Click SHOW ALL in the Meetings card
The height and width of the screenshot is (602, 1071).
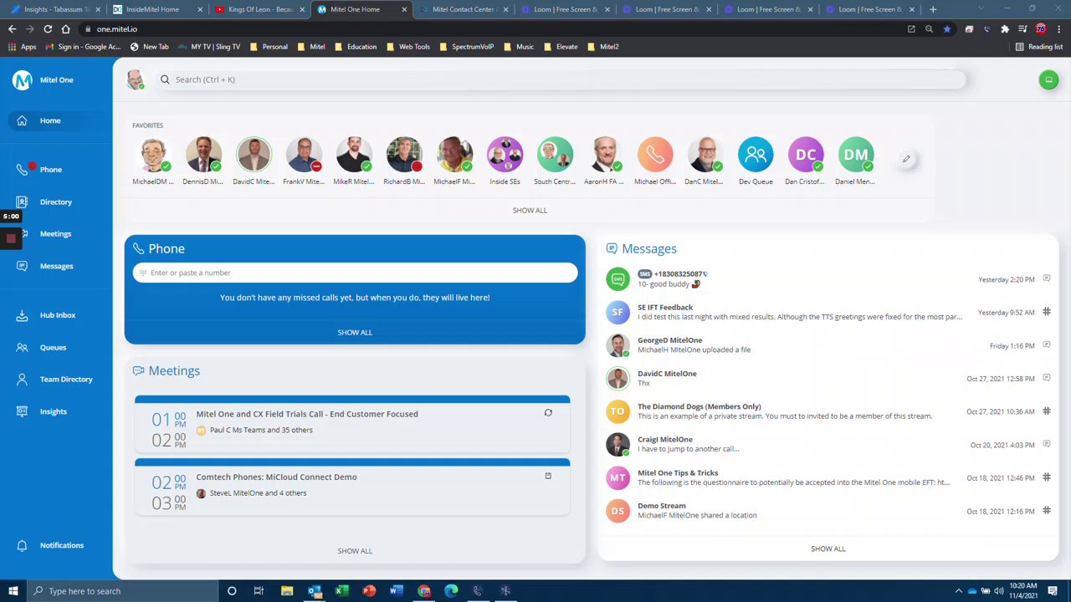click(x=355, y=551)
